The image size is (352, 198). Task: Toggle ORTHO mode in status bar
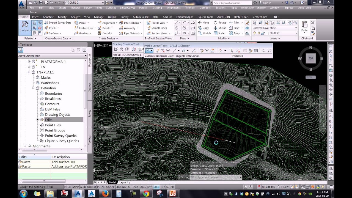(91, 187)
